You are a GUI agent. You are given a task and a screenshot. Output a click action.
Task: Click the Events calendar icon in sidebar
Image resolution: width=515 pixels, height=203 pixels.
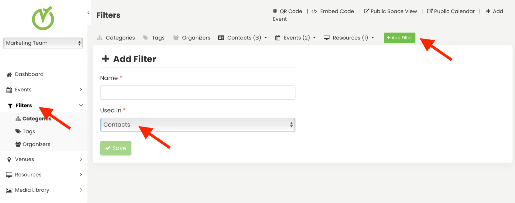pyautogui.click(x=9, y=90)
